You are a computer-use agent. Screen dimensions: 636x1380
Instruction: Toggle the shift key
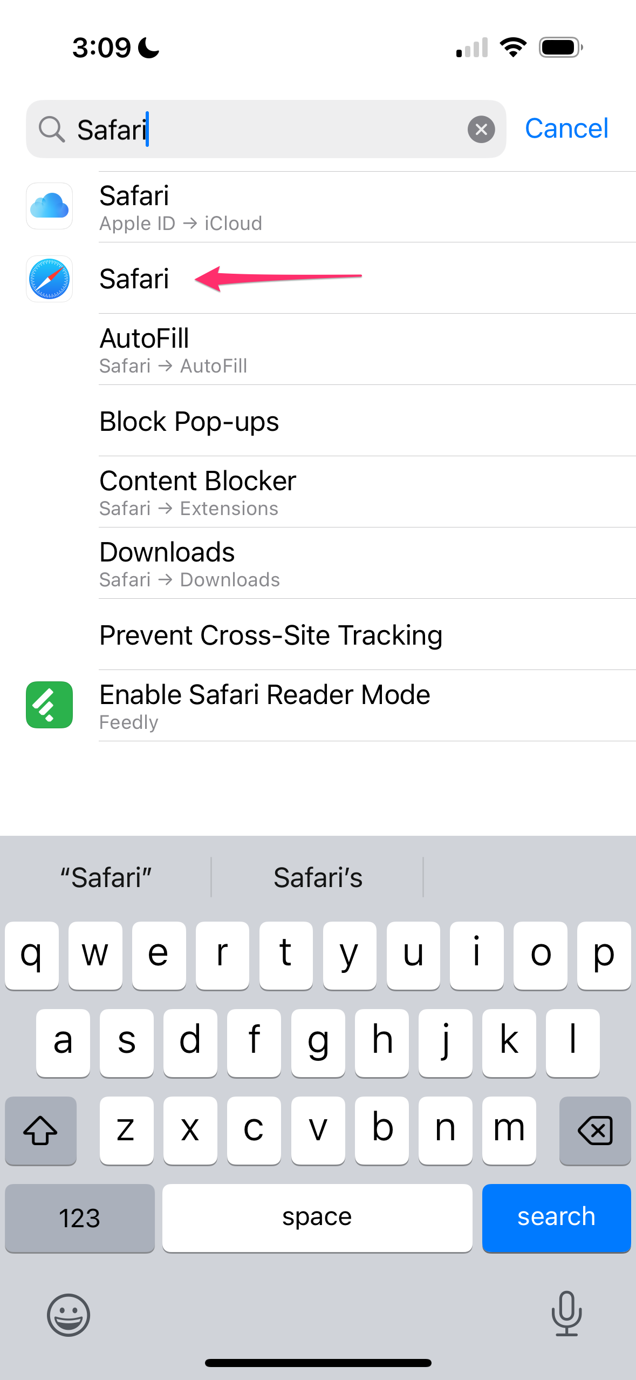click(x=40, y=1131)
